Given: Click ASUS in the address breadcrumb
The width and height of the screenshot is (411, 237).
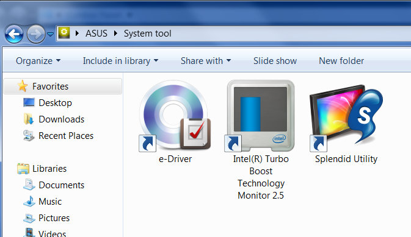Looking at the screenshot, I should pyautogui.click(x=96, y=34).
